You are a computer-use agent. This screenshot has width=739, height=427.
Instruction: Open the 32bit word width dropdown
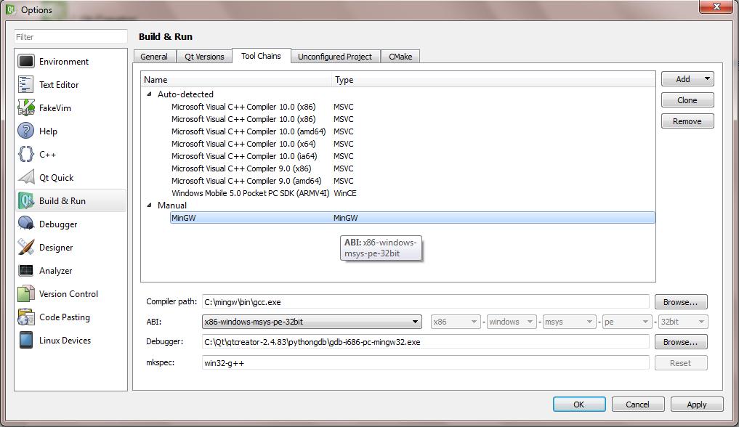point(683,322)
